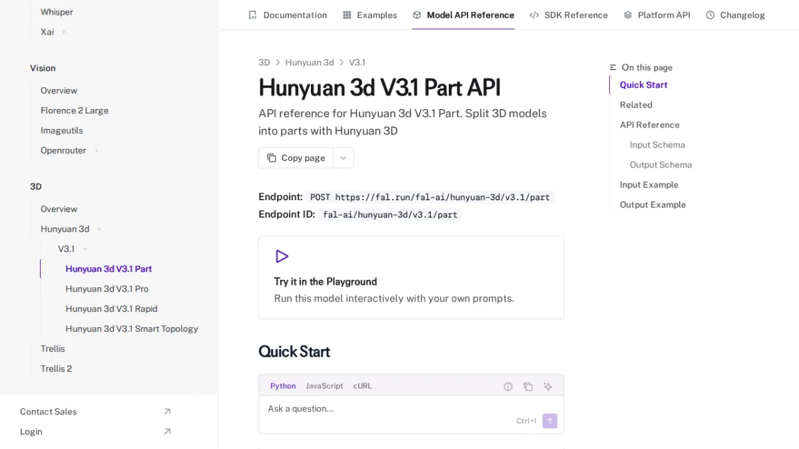Select Hunyuan 3d V3.1 Rapid in sidebar
The width and height of the screenshot is (799, 449).
[x=111, y=309]
